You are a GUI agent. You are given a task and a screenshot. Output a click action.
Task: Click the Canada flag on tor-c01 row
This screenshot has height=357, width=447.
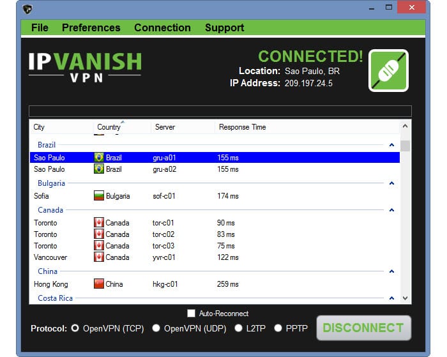(99, 222)
